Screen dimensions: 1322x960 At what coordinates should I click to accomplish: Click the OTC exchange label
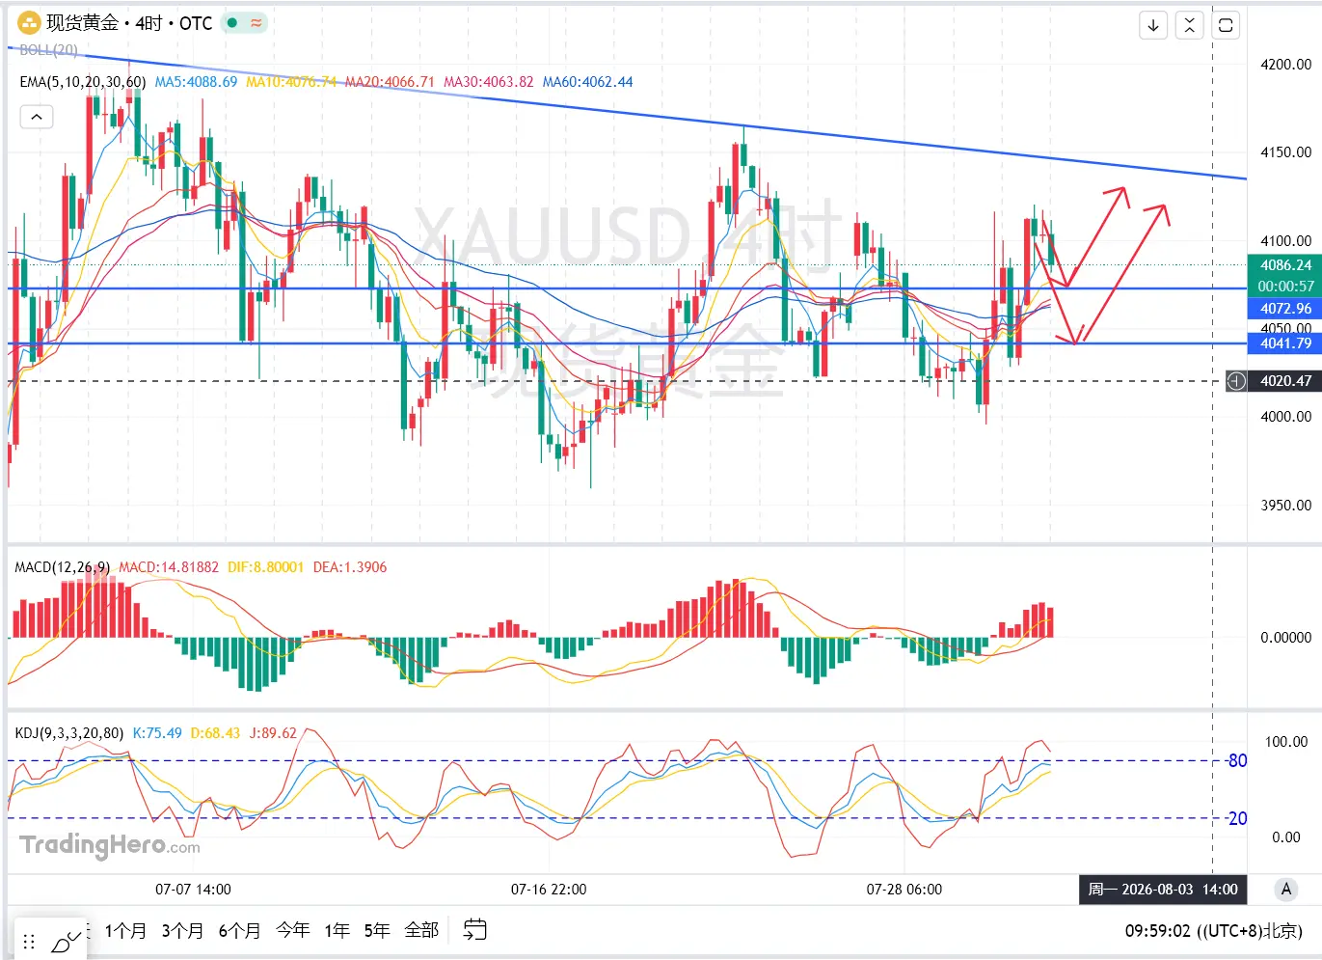[x=196, y=22]
